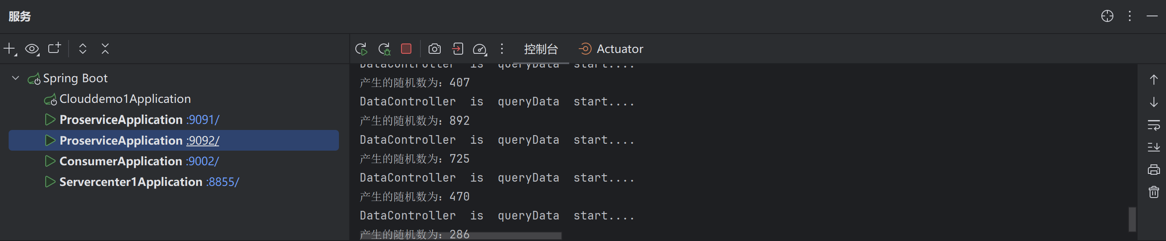Screen dimensions: 1166x241
Task: Click the run icon beside Servercenter1Application
Action: click(50, 182)
